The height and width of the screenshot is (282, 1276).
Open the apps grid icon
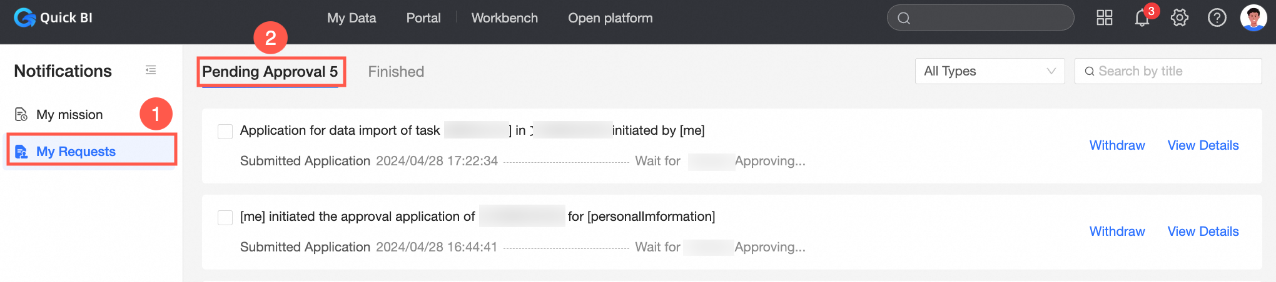1105,17
